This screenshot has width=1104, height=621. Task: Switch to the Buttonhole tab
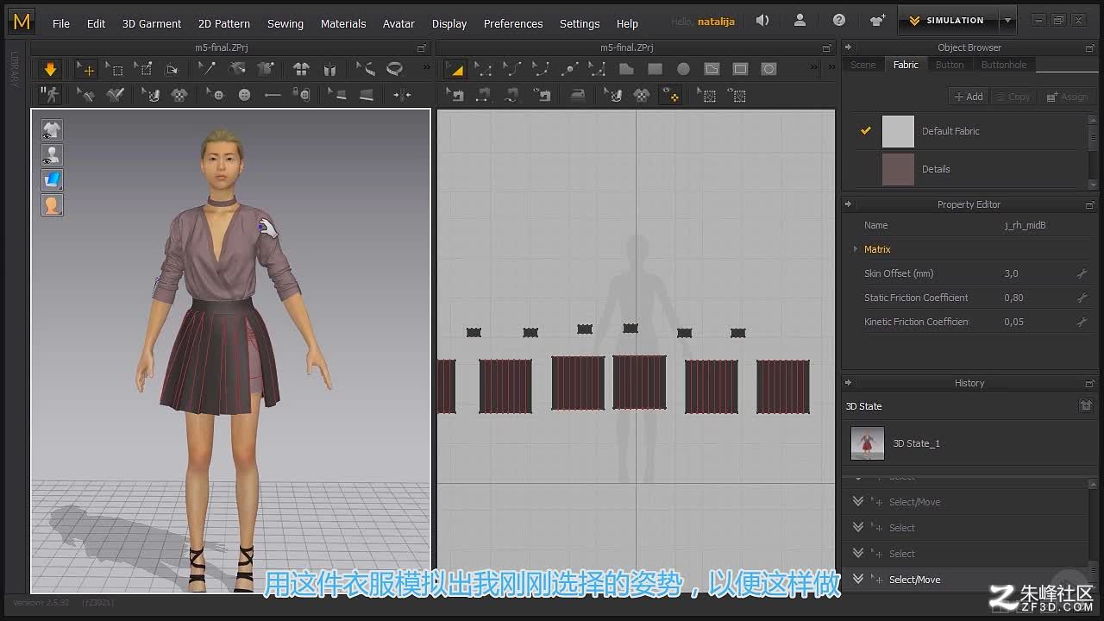coord(1004,65)
